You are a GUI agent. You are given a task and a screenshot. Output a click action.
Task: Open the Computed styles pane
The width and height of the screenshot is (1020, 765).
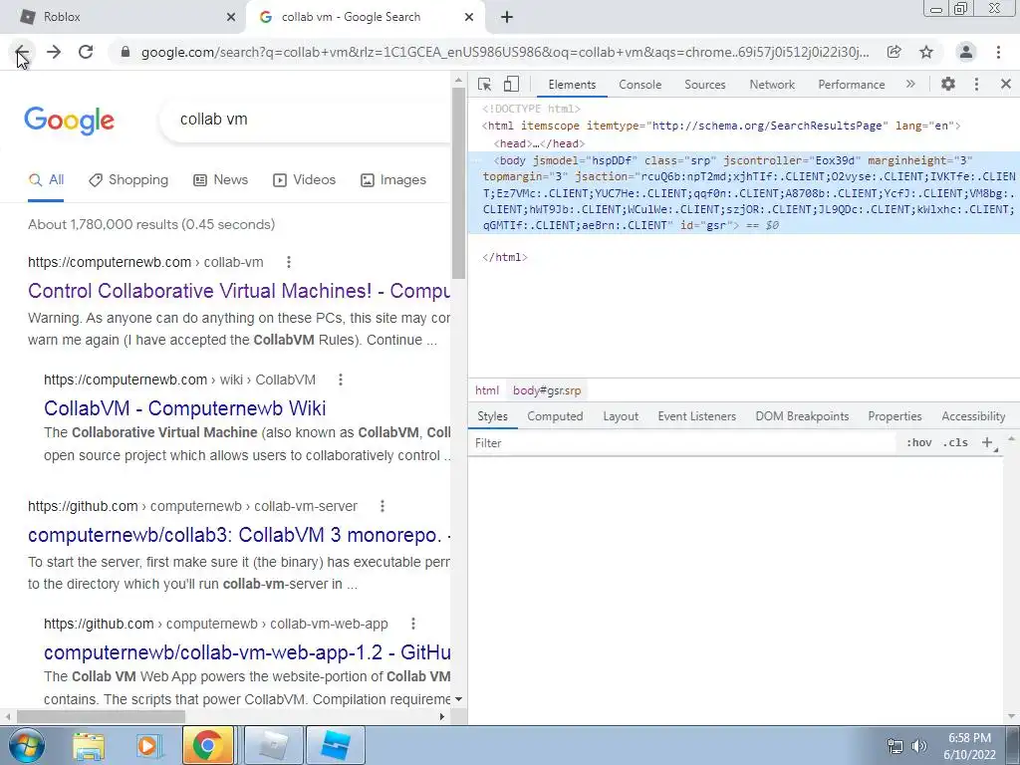click(555, 416)
